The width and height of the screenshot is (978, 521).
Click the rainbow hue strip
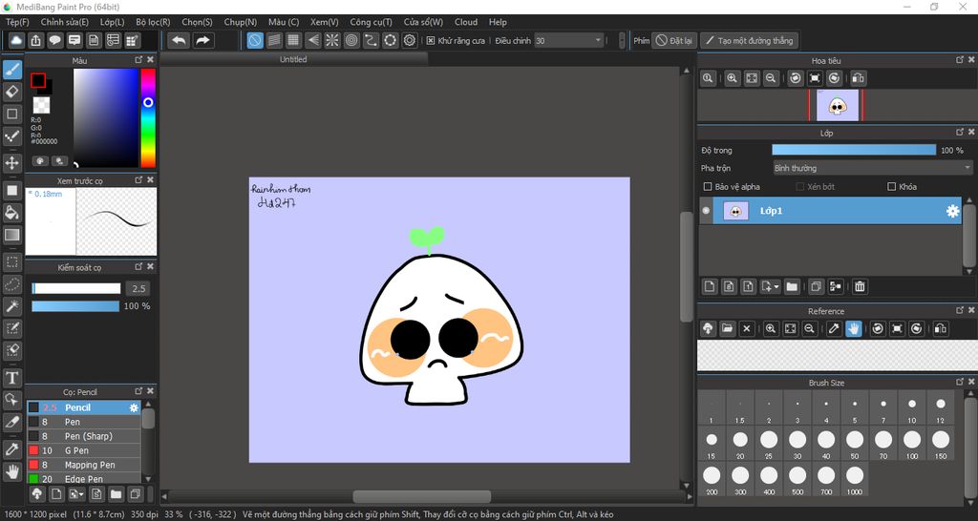coord(148,117)
